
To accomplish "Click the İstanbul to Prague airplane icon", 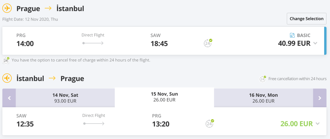I will pyautogui.click(x=7, y=78).
